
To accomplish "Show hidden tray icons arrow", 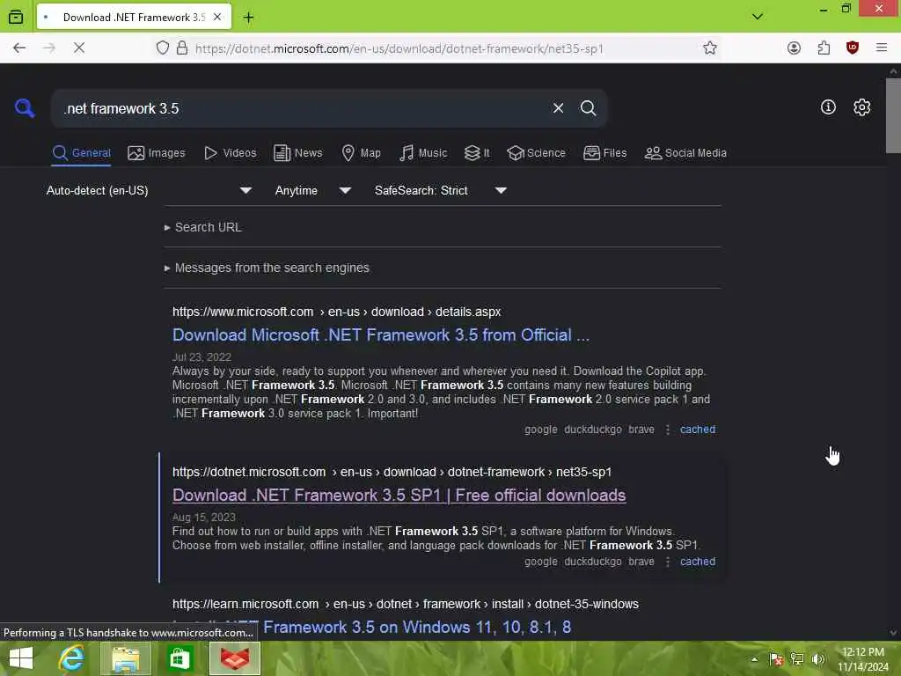I will 754,659.
